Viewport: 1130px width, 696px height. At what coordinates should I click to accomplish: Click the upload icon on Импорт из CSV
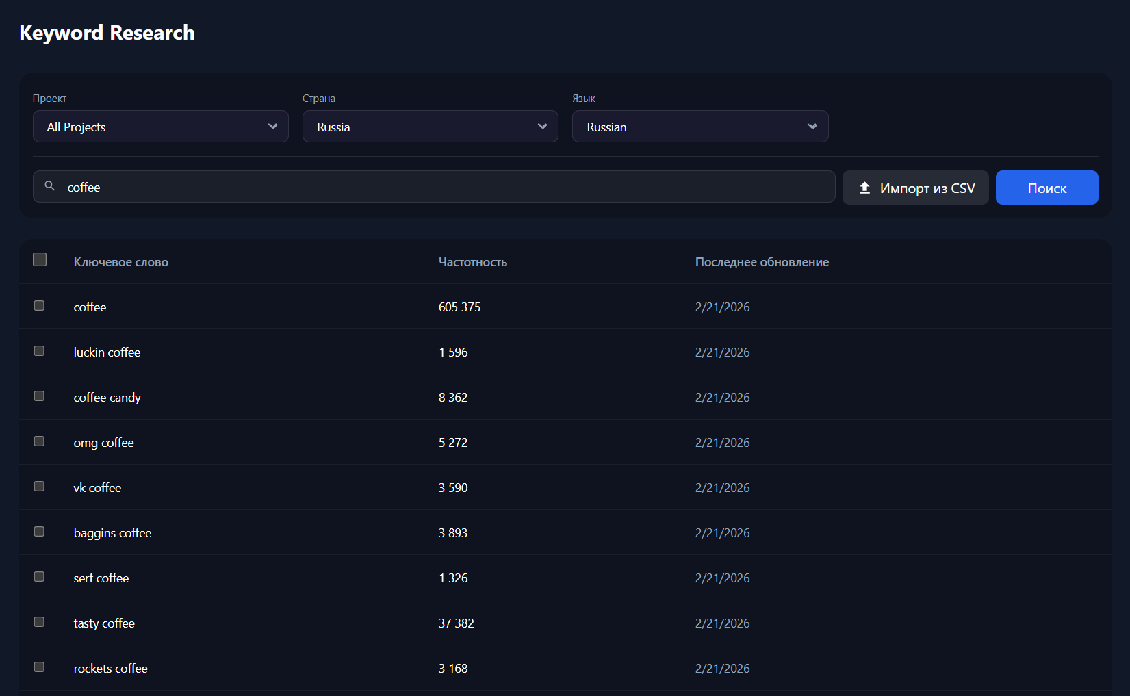[x=864, y=187]
